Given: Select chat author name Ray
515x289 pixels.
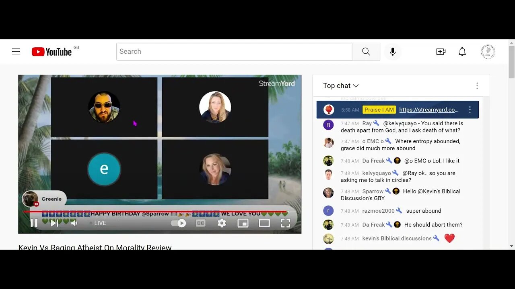Looking at the screenshot, I should [x=367, y=123].
